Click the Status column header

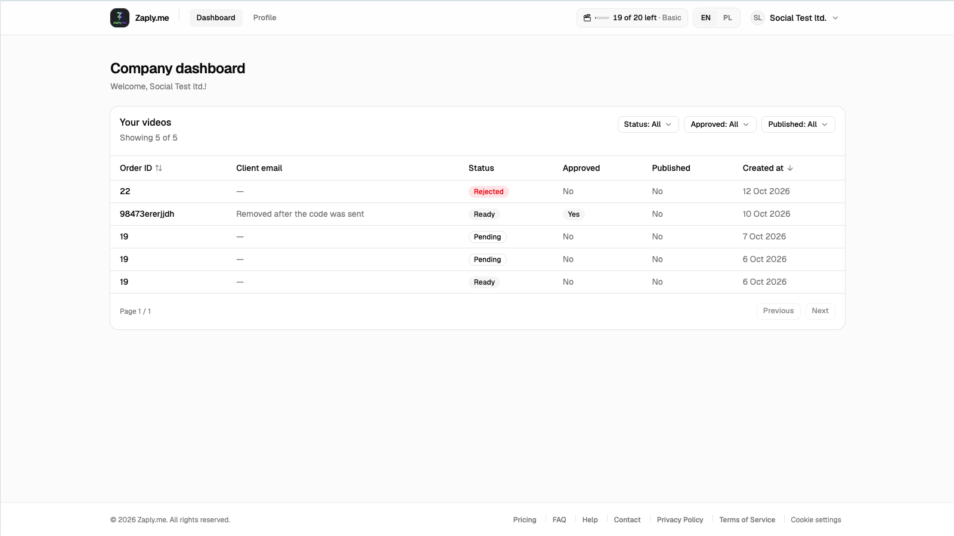pos(481,168)
